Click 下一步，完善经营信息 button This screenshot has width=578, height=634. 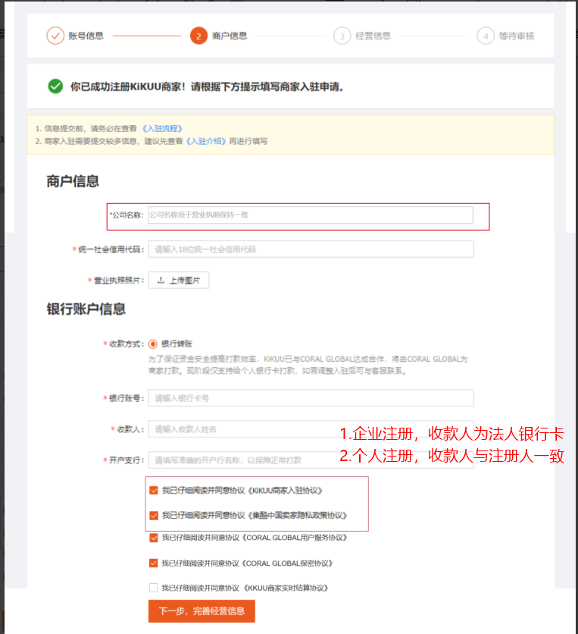tap(202, 610)
